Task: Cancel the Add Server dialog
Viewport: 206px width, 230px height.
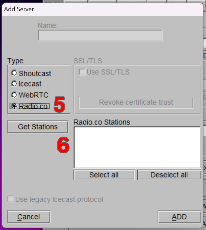Action: [29, 217]
